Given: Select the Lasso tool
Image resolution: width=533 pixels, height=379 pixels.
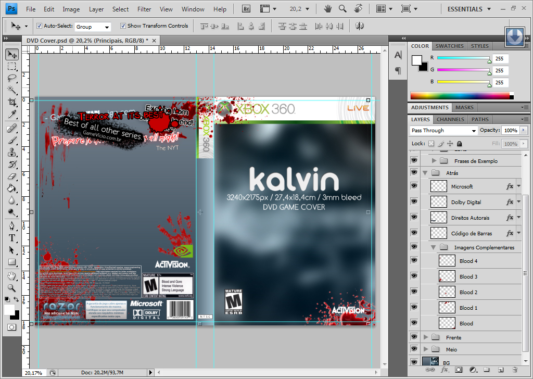Looking at the screenshot, I should [x=12, y=78].
